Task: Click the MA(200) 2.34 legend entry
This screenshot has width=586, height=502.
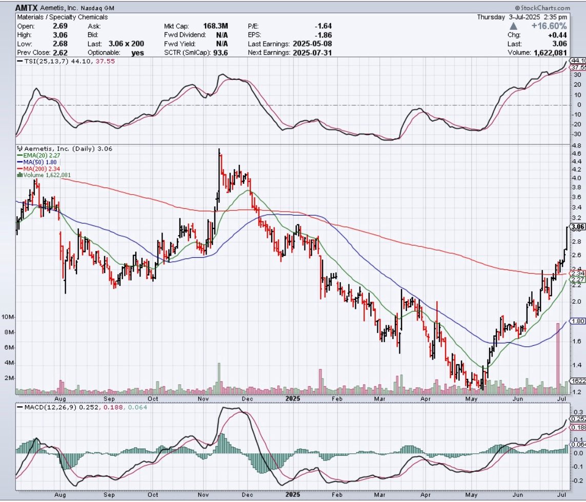Action: (39, 169)
